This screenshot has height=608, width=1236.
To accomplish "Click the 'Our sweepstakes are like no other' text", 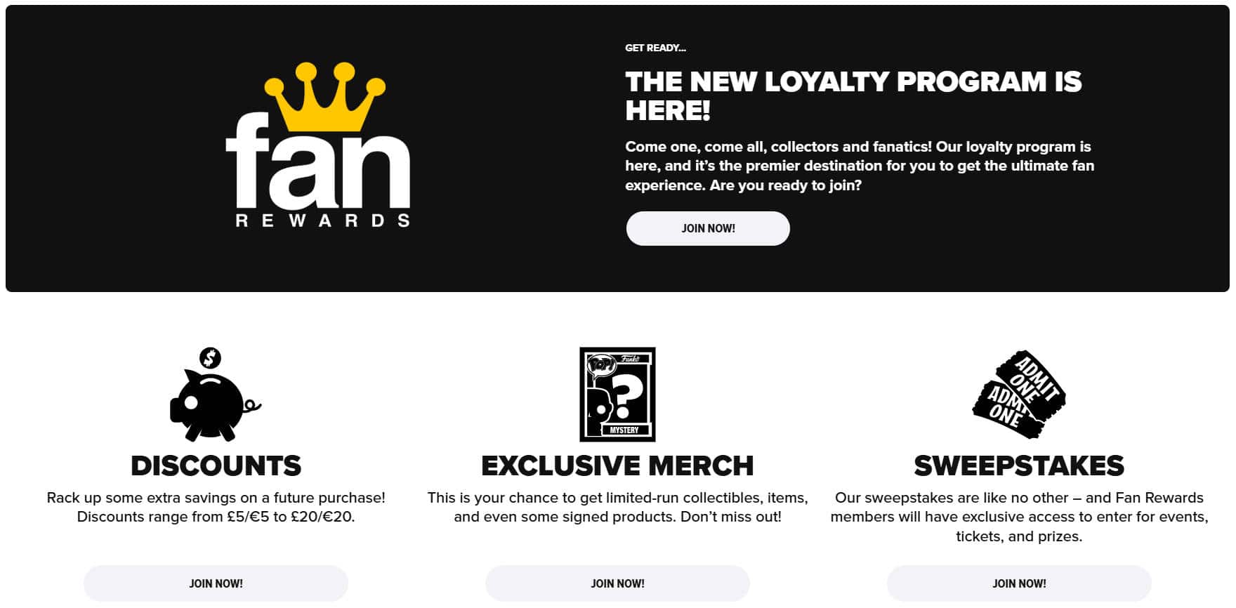I will [x=1019, y=517].
